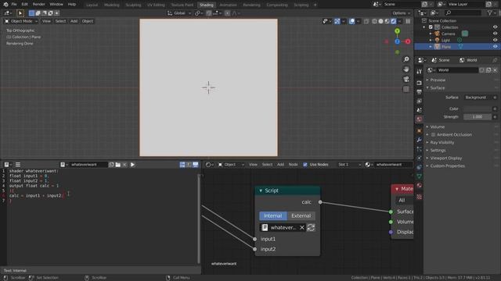Enable the Ambient Occlusion checkbox
501x281 pixels.
pyautogui.click(x=433, y=135)
